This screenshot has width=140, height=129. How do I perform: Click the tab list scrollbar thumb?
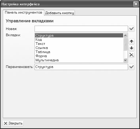click(125, 44)
